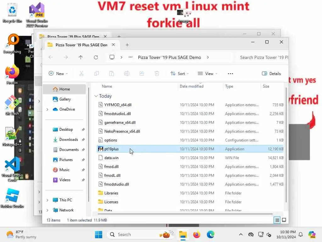Expand chevron after Pizza Tower breadcrumb

[x=208, y=57]
